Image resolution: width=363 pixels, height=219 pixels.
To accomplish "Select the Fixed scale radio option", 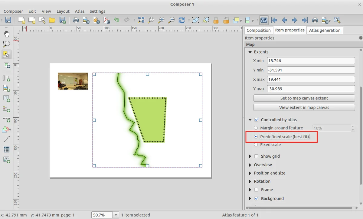I will (256, 145).
